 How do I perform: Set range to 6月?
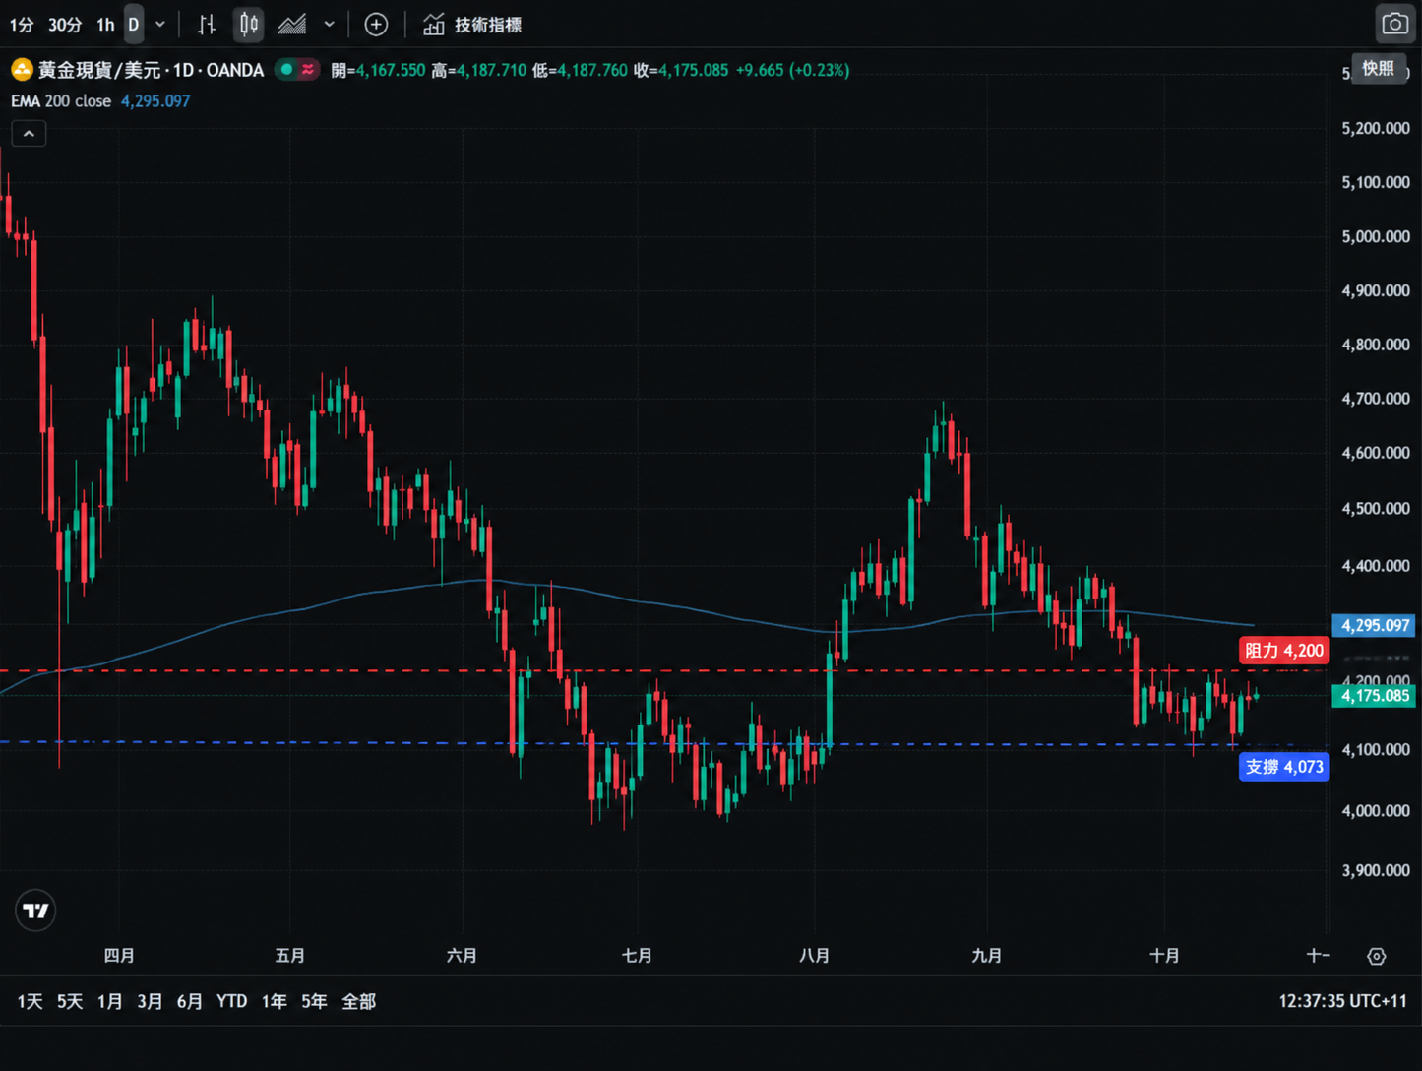pos(190,1001)
